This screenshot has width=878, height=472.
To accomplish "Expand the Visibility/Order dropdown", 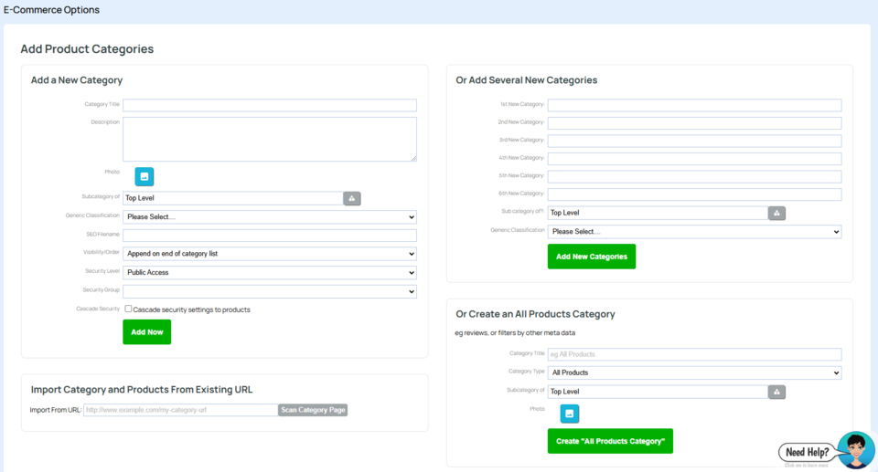I will (x=270, y=254).
